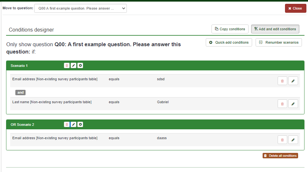308x172 pixels.
Task: Edit Scenario 2 number with header pencil icon
Action: coord(73,125)
